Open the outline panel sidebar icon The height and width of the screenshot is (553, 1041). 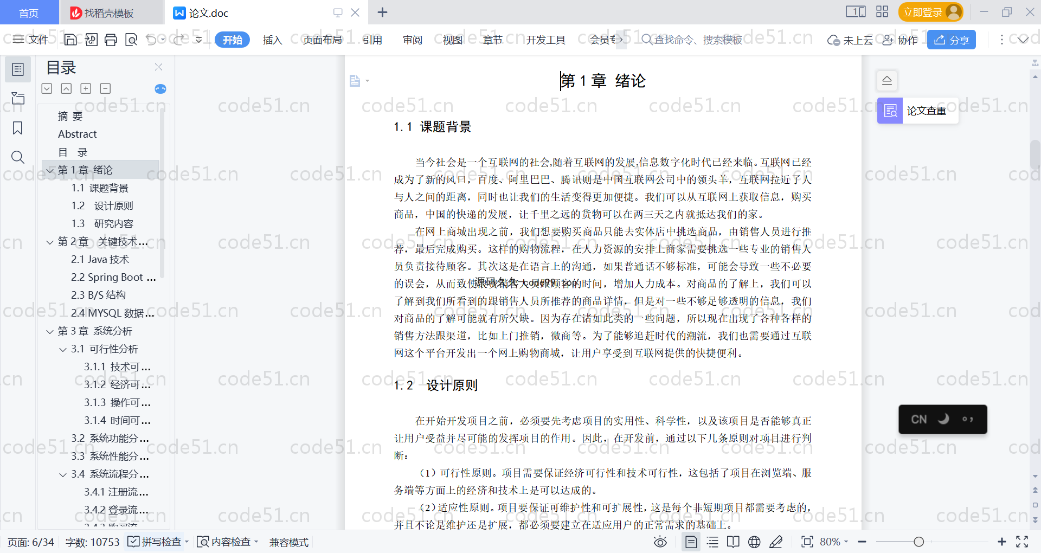[x=18, y=69]
